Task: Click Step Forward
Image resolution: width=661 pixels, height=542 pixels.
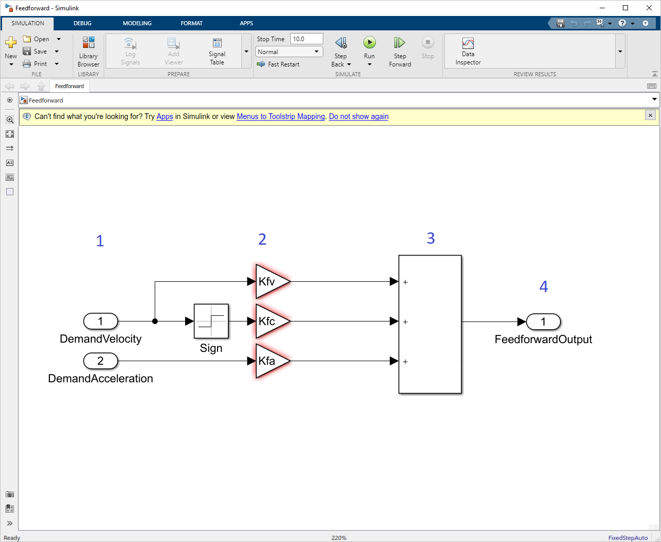Action: 400,52
